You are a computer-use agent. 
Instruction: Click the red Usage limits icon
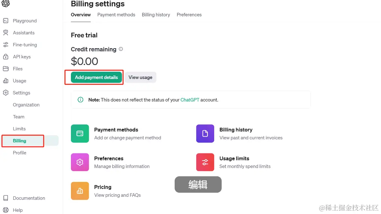tap(205, 162)
